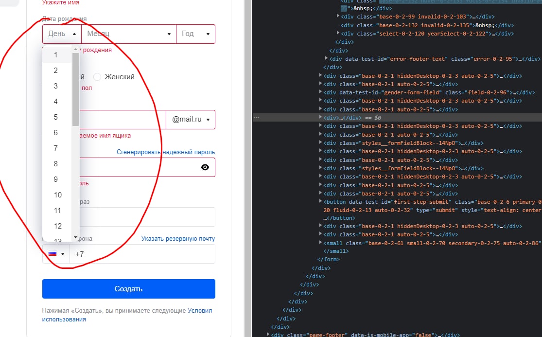
Task: Choose day 10 from the list
Action: [57, 195]
